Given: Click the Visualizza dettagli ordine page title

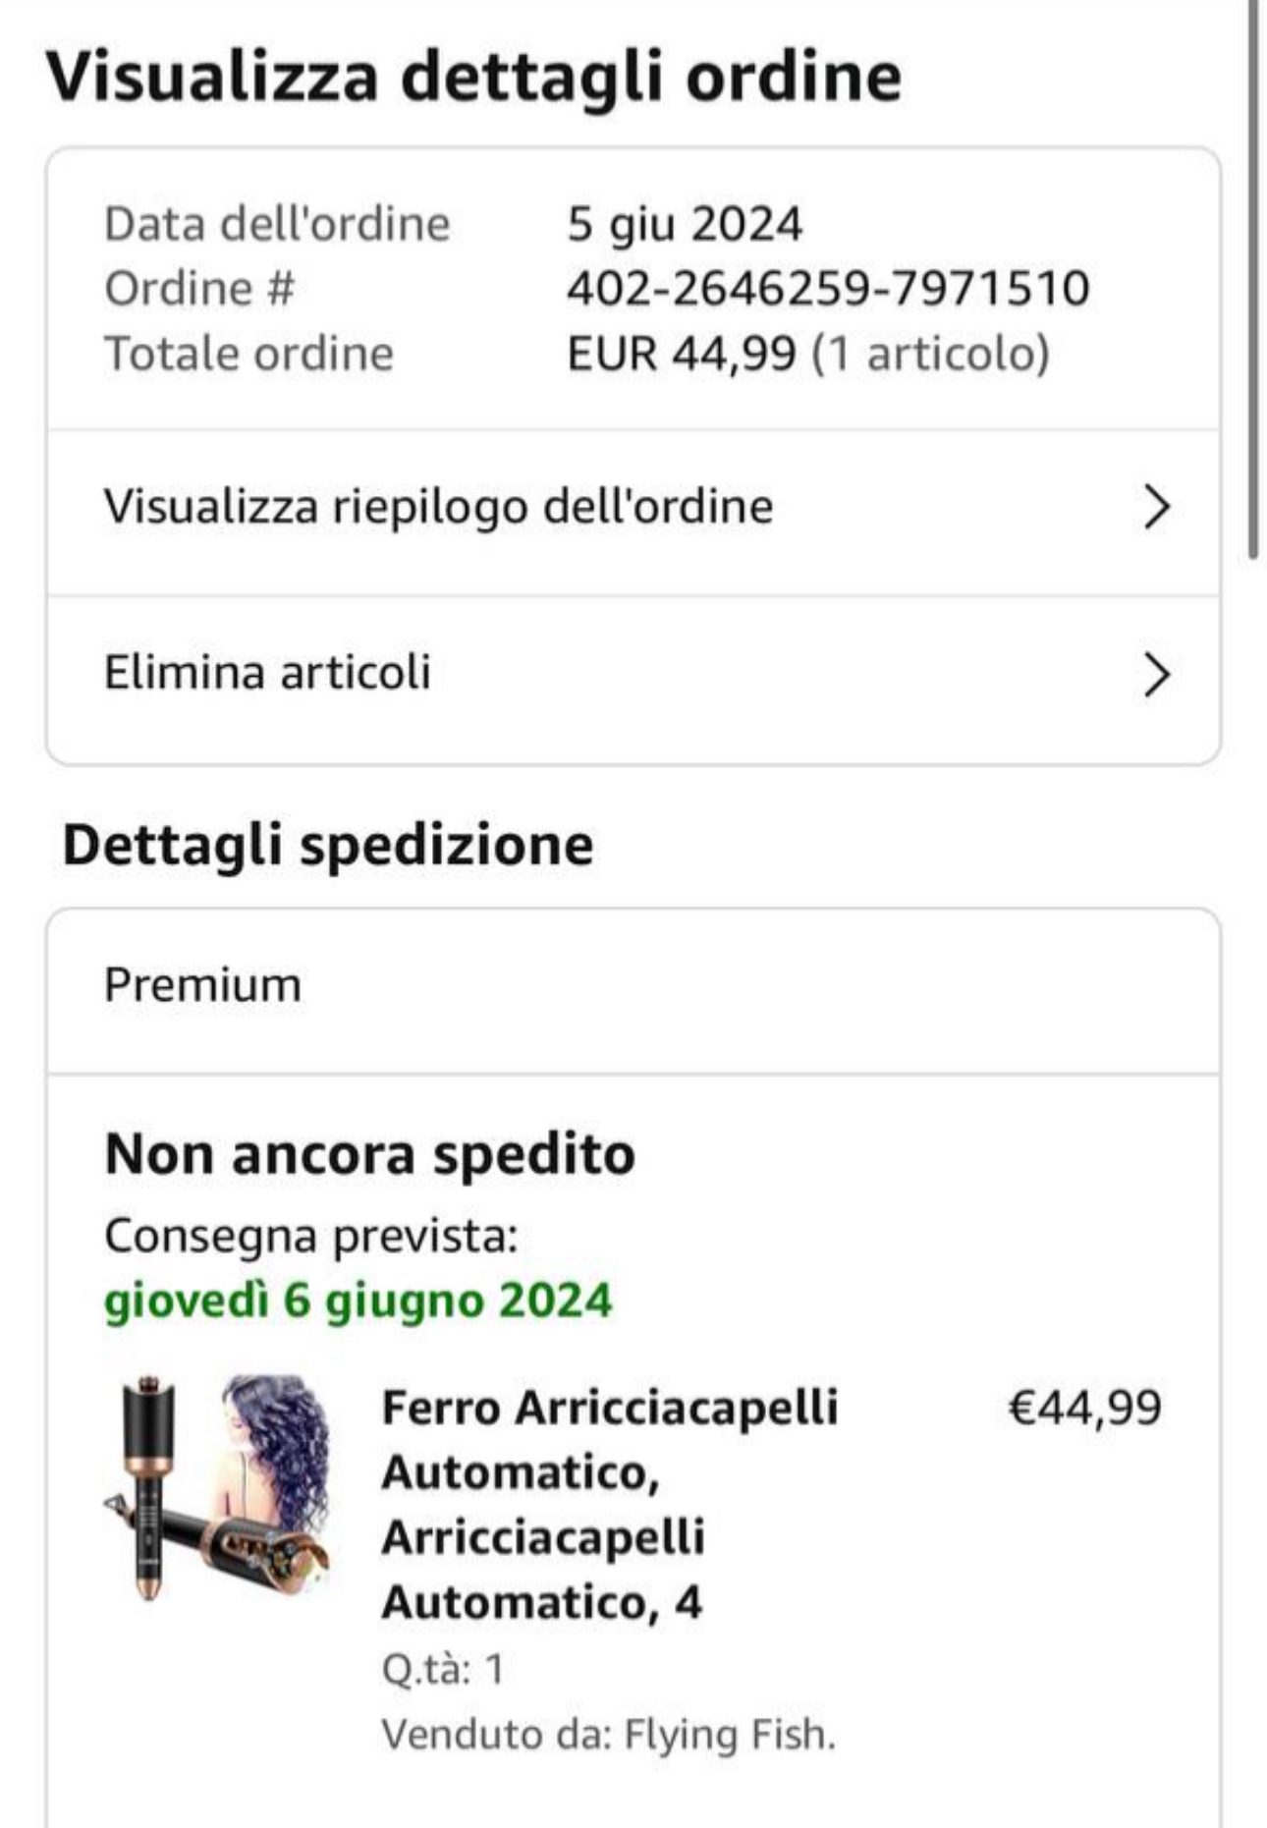Looking at the screenshot, I should (x=473, y=77).
